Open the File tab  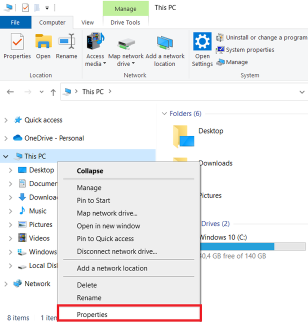click(15, 22)
